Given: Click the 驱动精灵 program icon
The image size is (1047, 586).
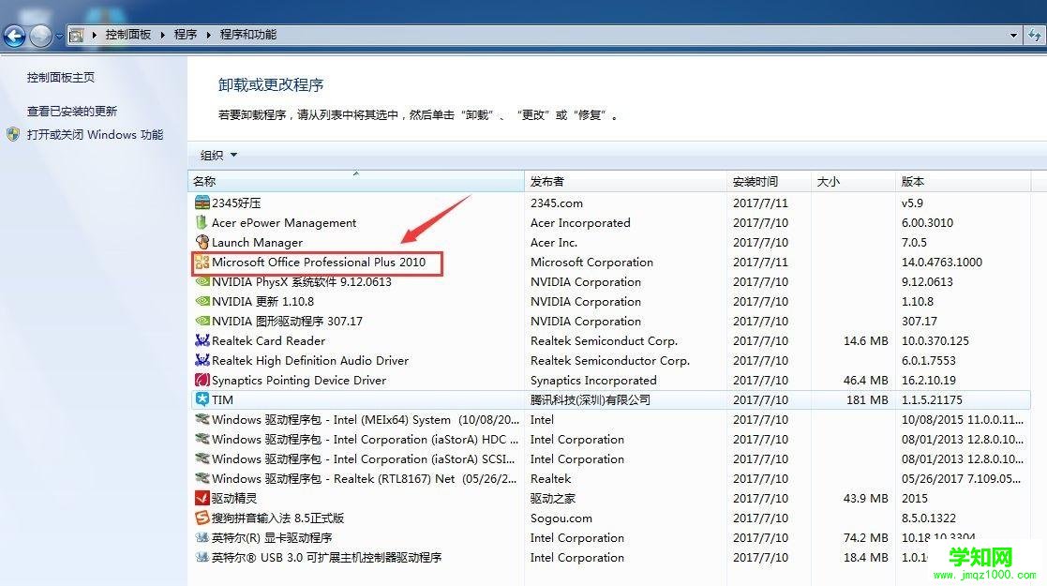Looking at the screenshot, I should tap(202, 499).
